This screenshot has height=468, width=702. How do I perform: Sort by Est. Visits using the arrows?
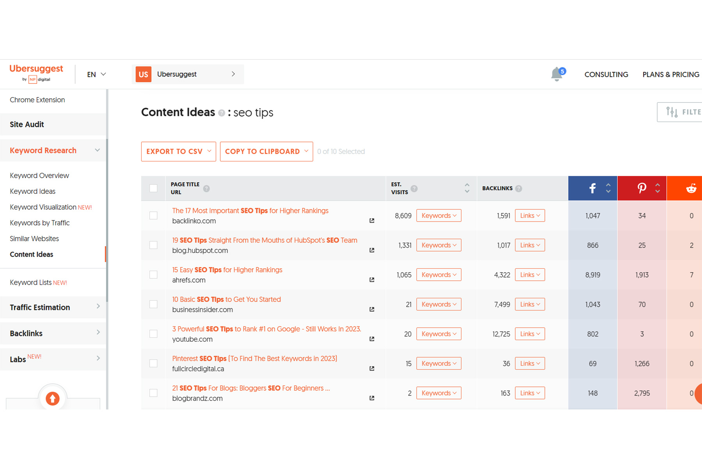467,188
